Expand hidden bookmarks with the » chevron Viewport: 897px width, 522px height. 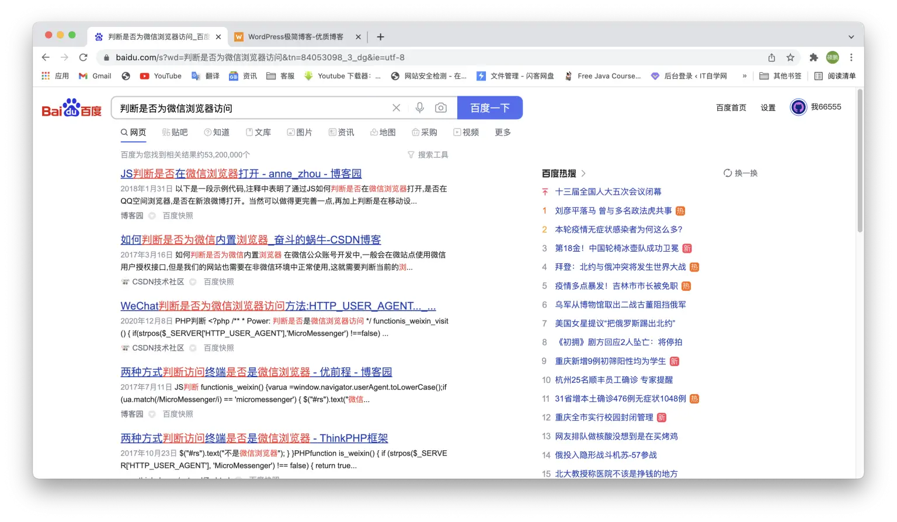pos(744,76)
